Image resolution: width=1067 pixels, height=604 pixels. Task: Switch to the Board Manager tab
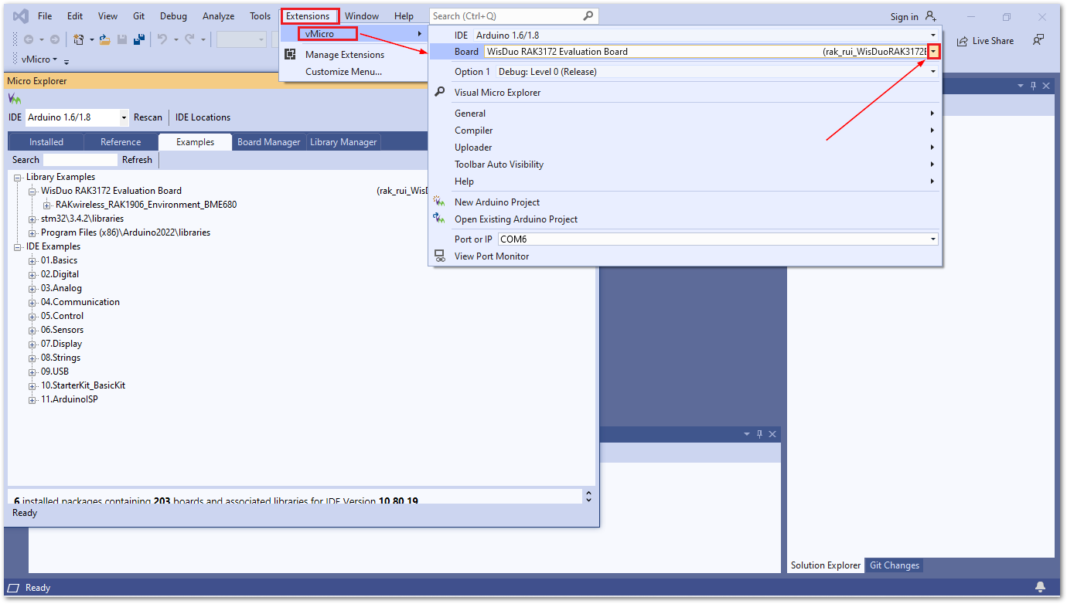click(269, 142)
